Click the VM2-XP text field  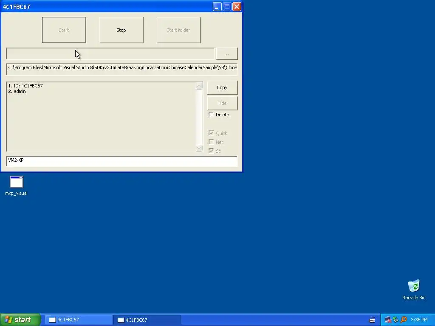click(122, 161)
